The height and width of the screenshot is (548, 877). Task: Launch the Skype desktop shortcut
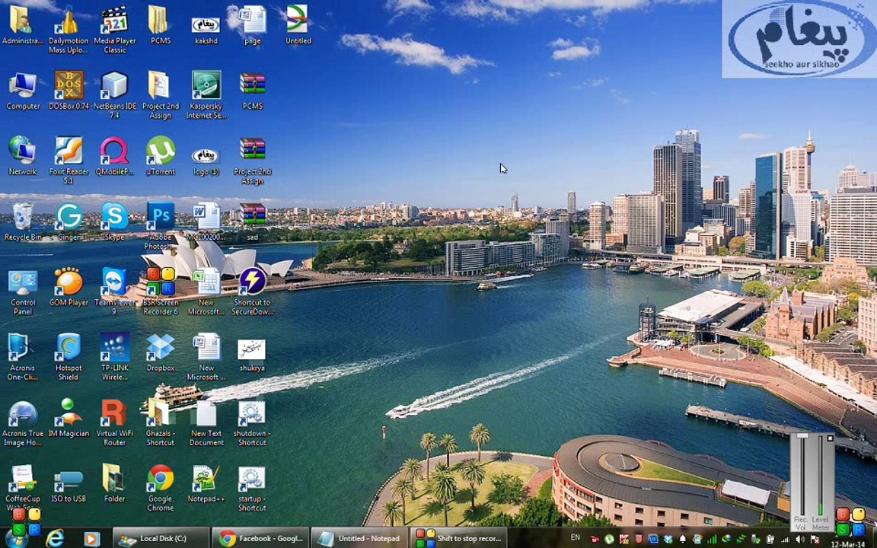coord(115,221)
